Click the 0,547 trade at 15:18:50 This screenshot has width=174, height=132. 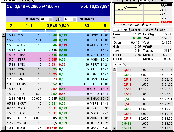coord(144,119)
